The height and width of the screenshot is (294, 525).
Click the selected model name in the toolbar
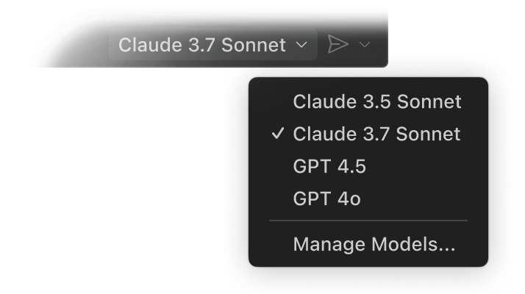pos(201,45)
